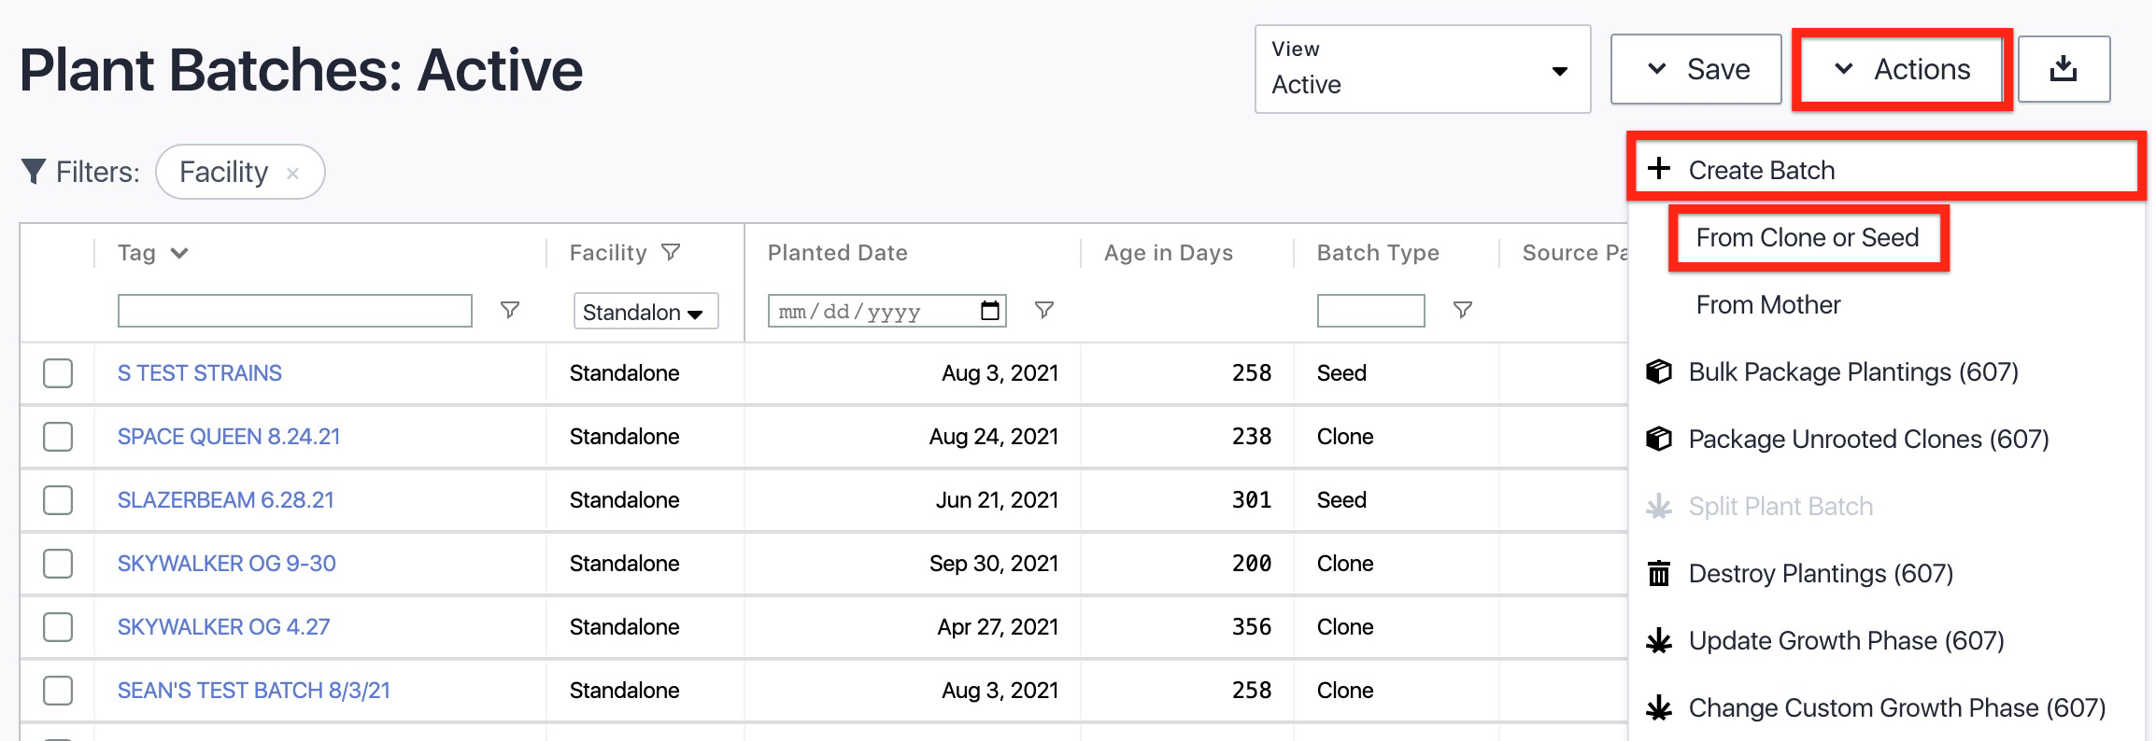Click the 238 age in days cell
Screen dimensions: 2156x741
click(x=1252, y=437)
